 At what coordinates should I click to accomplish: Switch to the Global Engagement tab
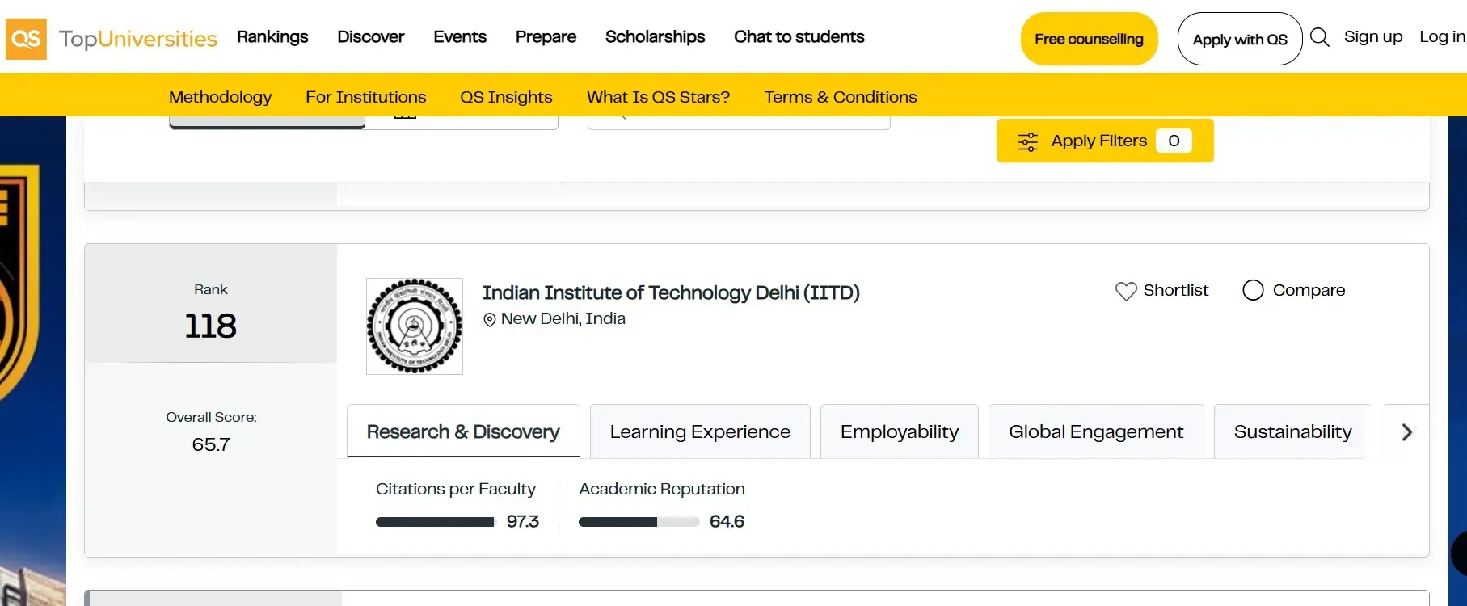pyautogui.click(x=1096, y=431)
